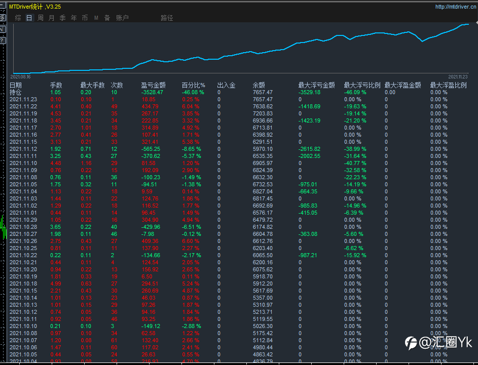Open the 备 tab
Screen dimensions: 478x365
pos(107,18)
